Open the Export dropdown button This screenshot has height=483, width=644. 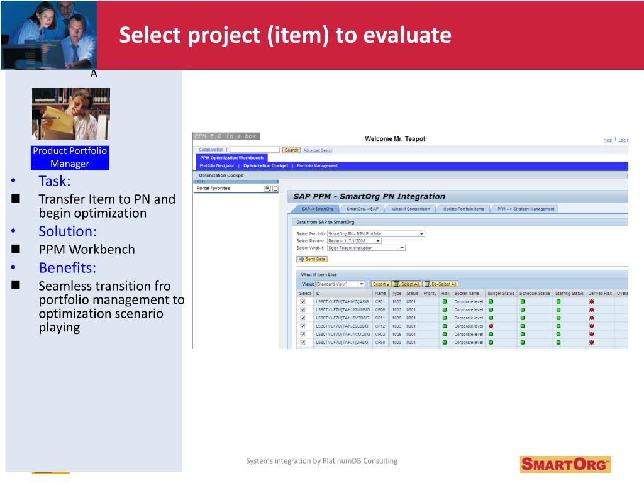[380, 284]
